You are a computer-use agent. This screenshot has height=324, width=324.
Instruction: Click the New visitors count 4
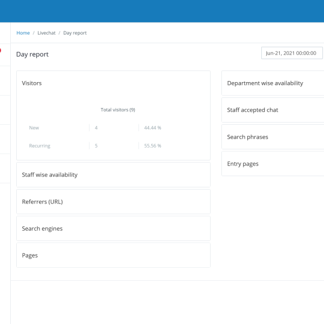[96, 127]
